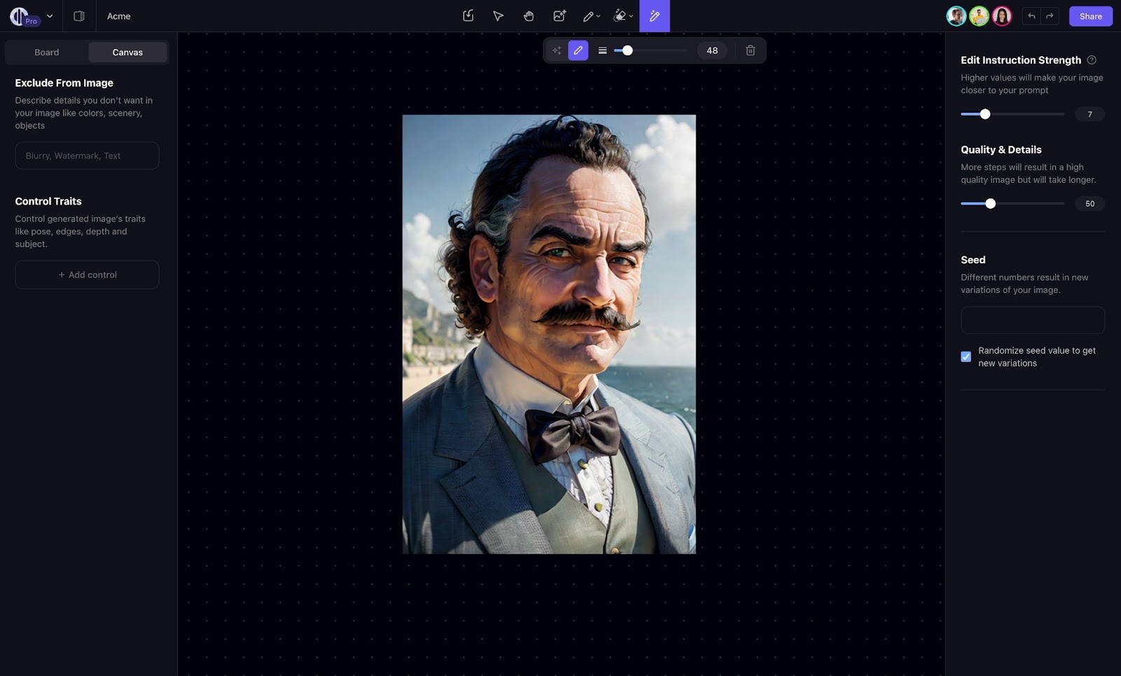Click the Pro app logo
Screen dimensions: 1121x676
(x=24, y=16)
